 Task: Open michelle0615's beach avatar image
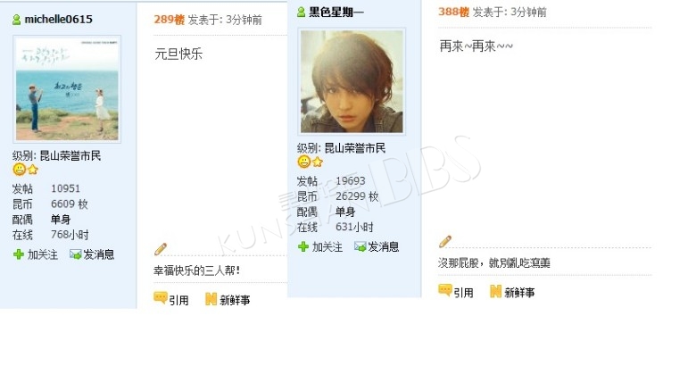[67, 89]
